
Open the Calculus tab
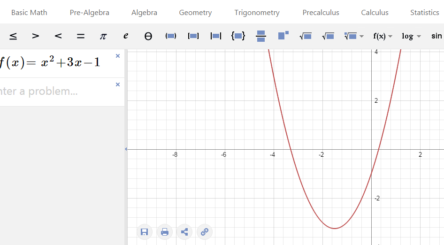(375, 13)
